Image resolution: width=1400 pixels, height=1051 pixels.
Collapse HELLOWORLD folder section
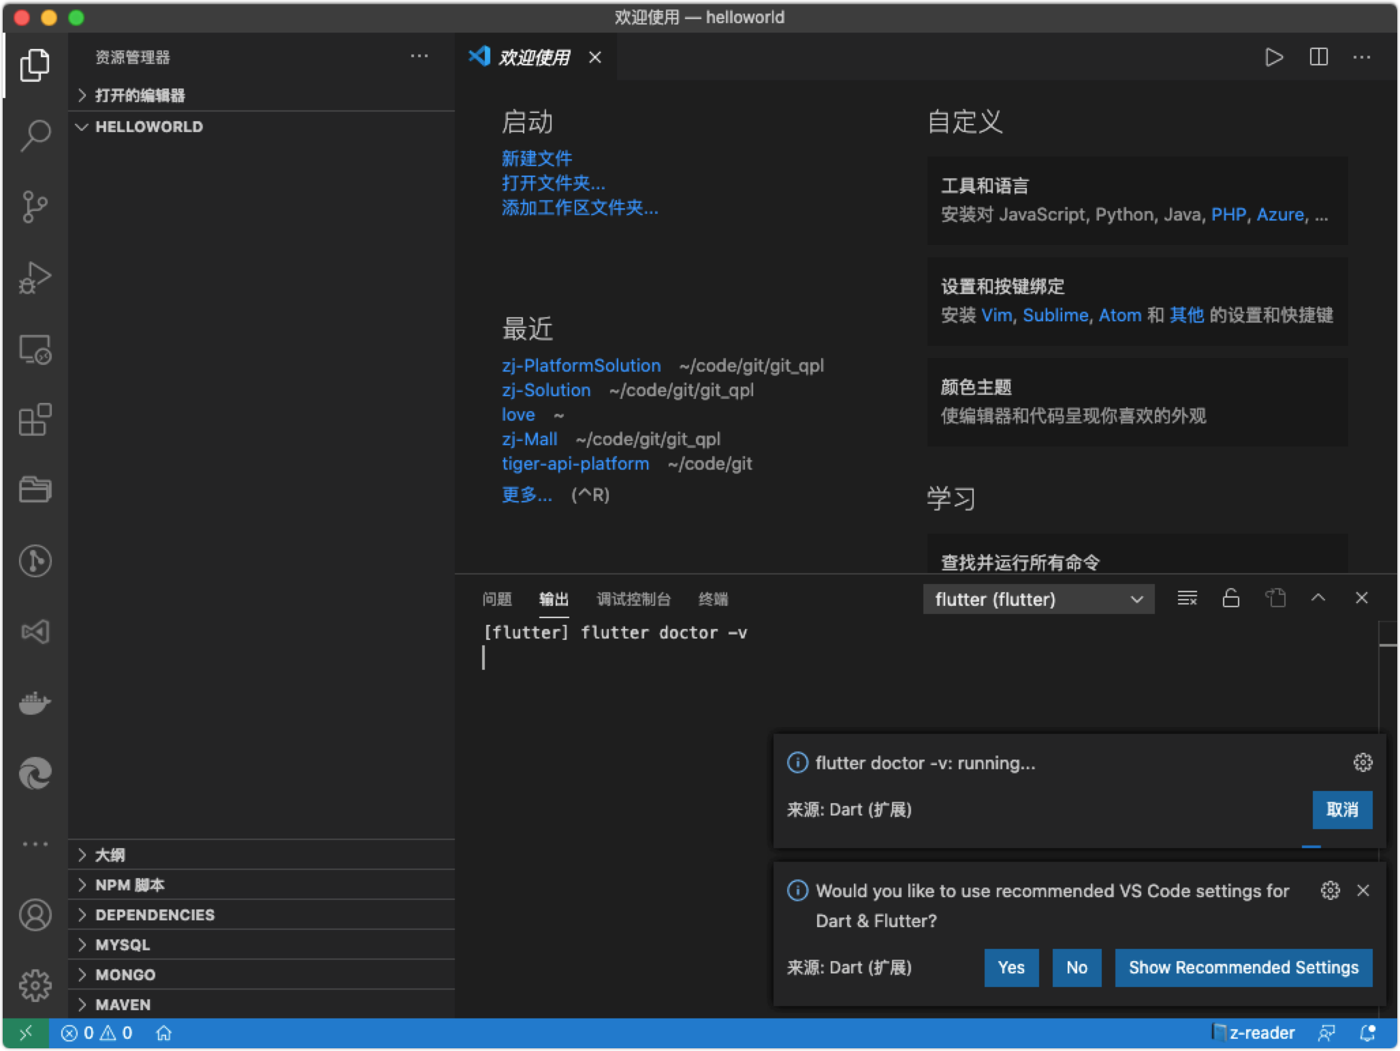[261, 127]
